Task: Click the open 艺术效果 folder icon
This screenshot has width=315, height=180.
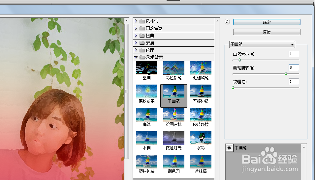Action: pyautogui.click(x=142, y=57)
